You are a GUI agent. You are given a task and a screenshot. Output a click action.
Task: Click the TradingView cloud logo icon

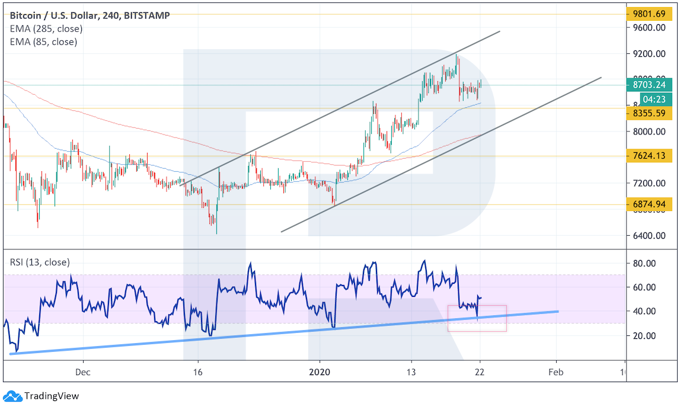(12, 396)
